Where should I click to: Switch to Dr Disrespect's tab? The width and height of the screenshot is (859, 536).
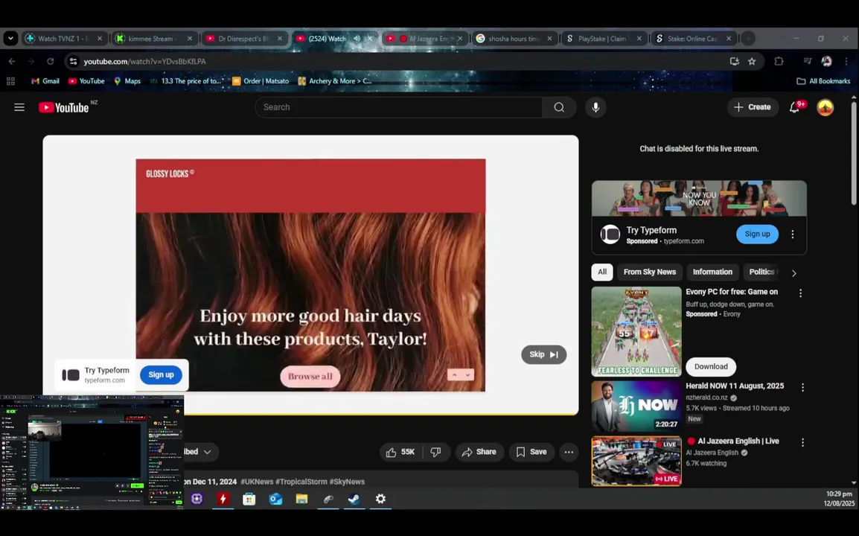coord(244,39)
